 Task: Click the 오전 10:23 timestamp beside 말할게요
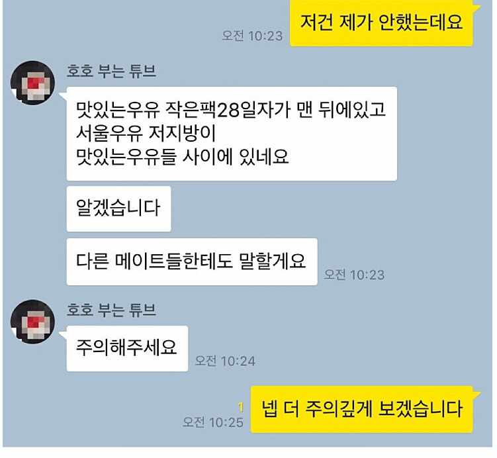pyautogui.click(x=354, y=275)
